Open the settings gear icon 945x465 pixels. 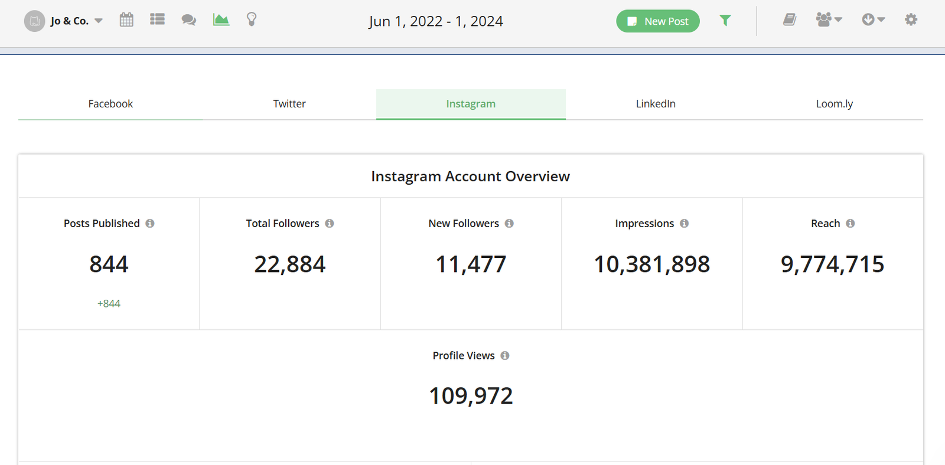pyautogui.click(x=911, y=20)
